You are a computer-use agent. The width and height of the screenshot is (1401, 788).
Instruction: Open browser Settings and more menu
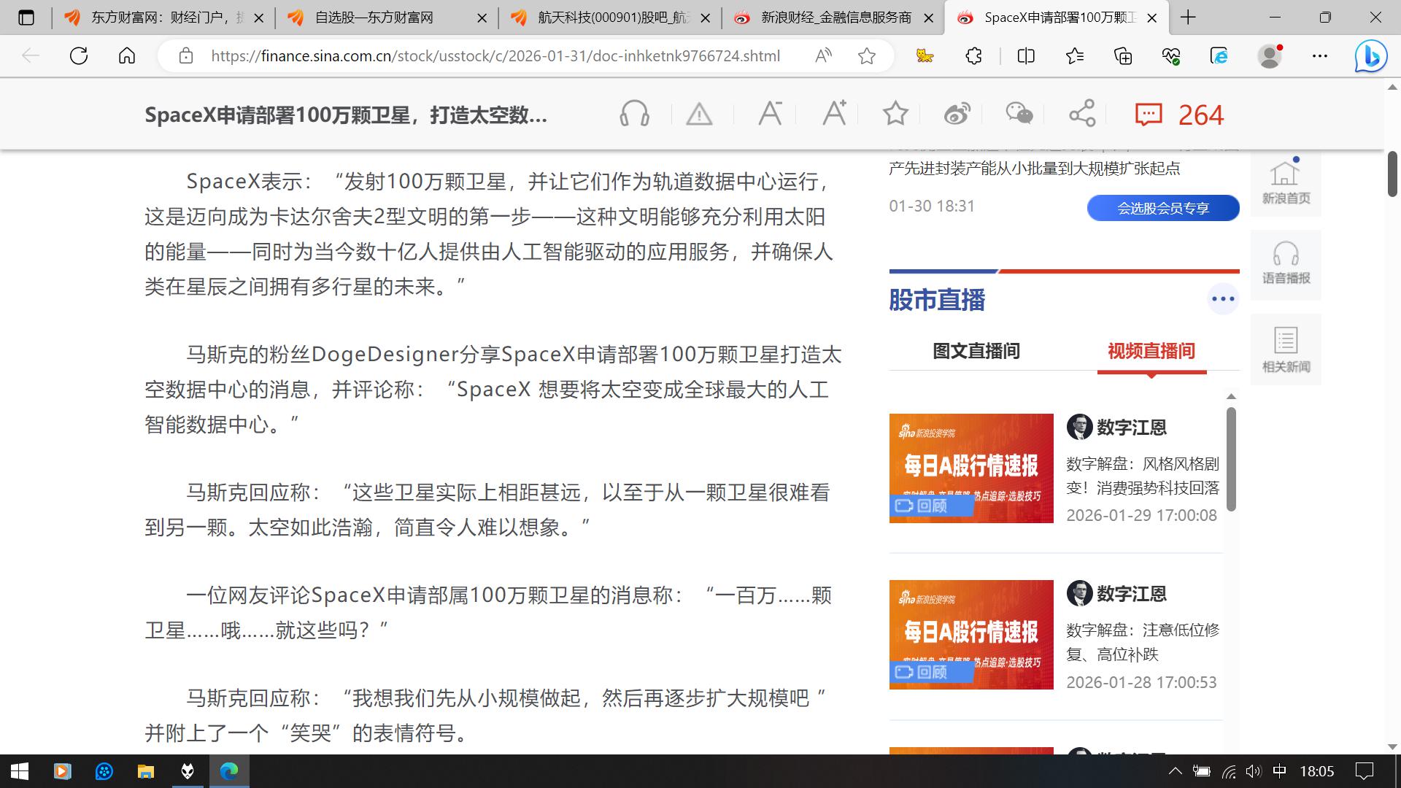(x=1319, y=56)
